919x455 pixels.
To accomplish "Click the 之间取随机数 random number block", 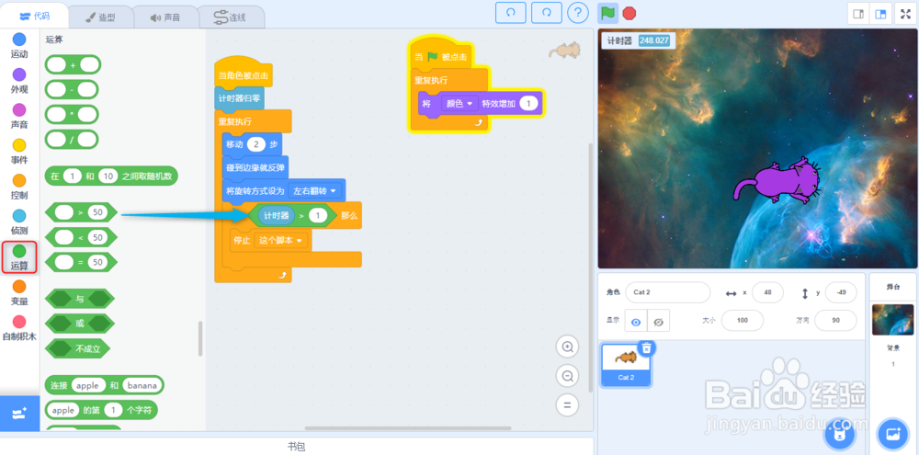I will [111, 176].
